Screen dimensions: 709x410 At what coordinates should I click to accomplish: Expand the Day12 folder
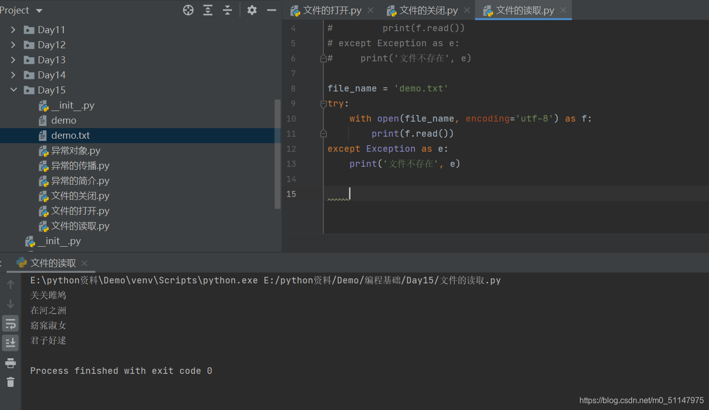coord(13,45)
